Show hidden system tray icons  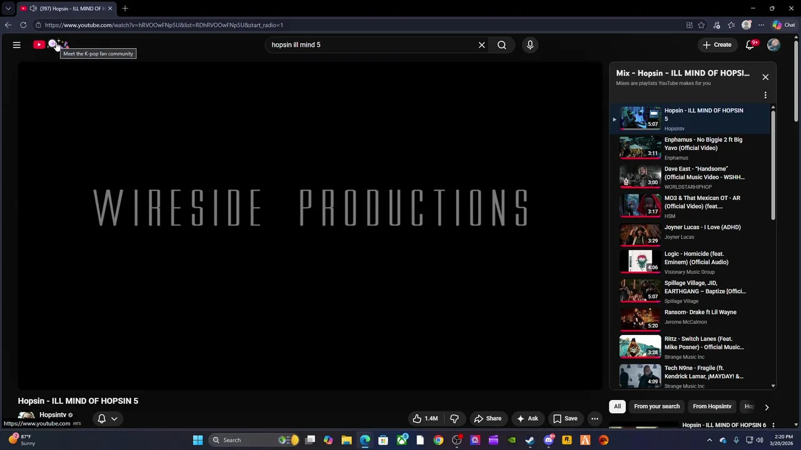[x=709, y=440]
